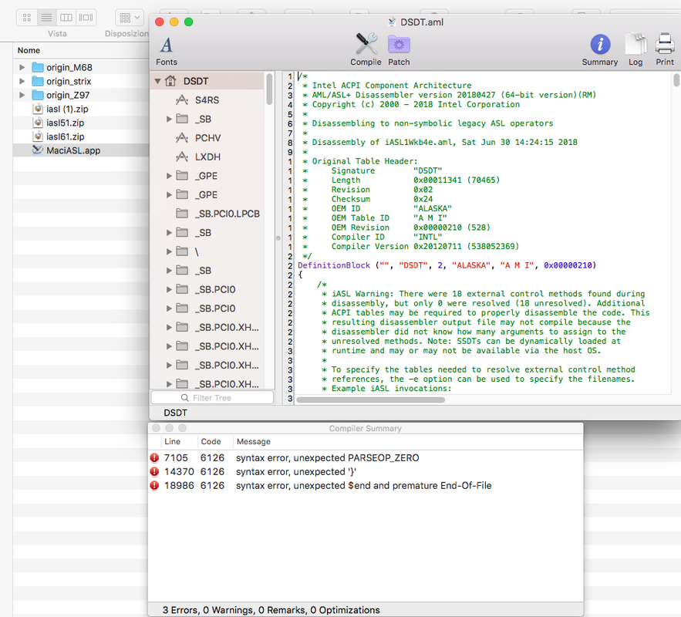Image resolution: width=681 pixels, height=617 pixels.
Task: Click the DSDT path bar at editor bottom
Action: [176, 413]
